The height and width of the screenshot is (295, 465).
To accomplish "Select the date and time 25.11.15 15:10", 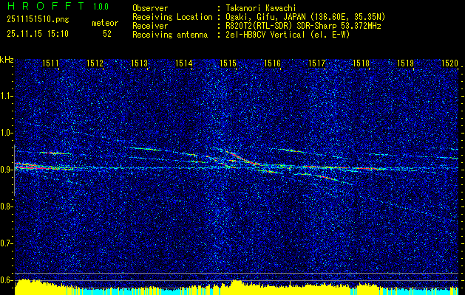I will coord(38,34).
